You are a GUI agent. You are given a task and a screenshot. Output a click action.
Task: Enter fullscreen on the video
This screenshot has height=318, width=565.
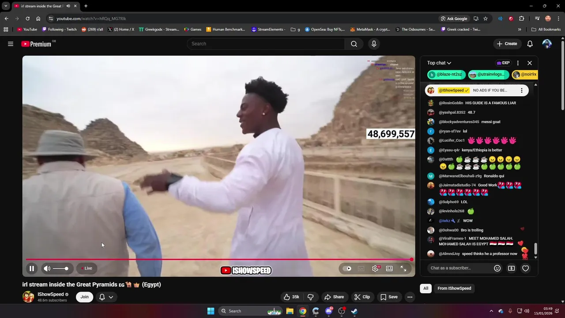pos(403,268)
